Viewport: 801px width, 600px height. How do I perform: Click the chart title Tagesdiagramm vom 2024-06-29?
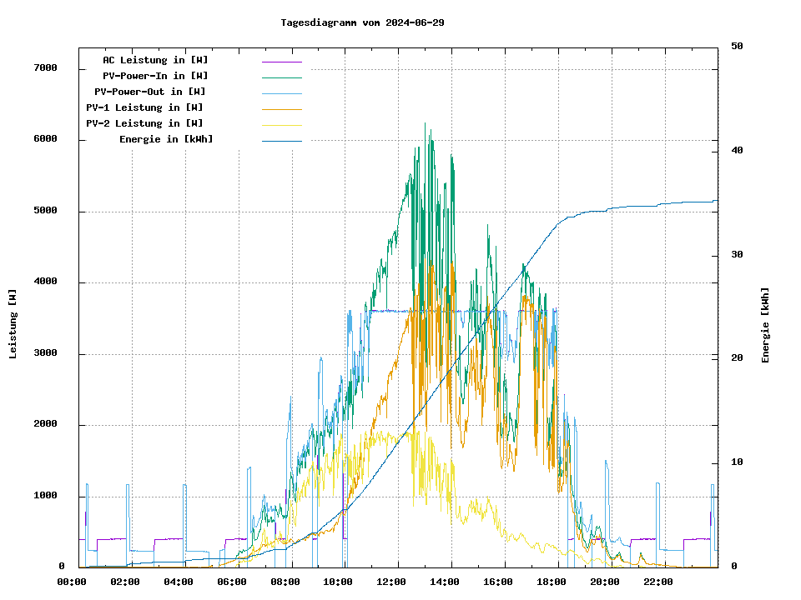[x=362, y=22]
